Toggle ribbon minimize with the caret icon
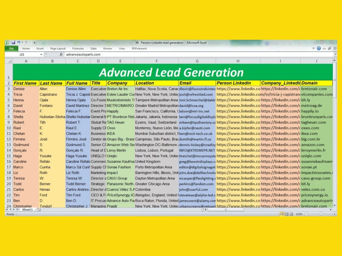 coord(313,48)
